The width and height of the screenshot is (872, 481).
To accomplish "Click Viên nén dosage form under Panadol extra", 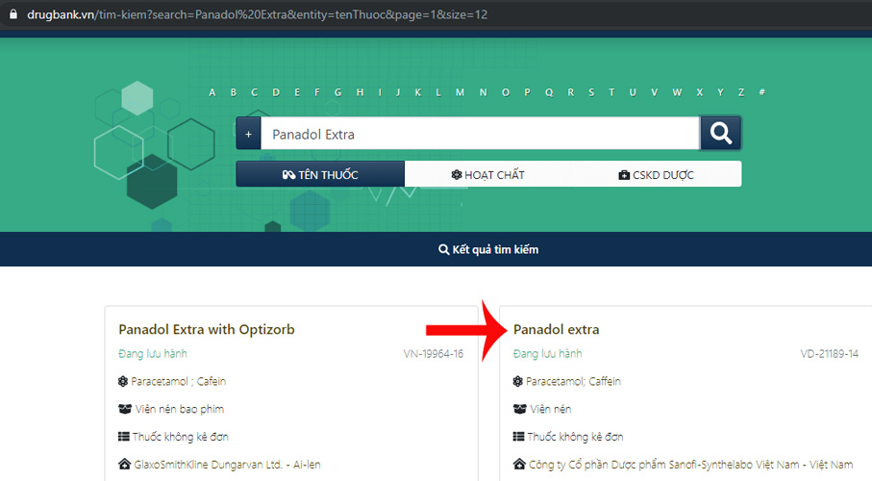I will (x=551, y=409).
